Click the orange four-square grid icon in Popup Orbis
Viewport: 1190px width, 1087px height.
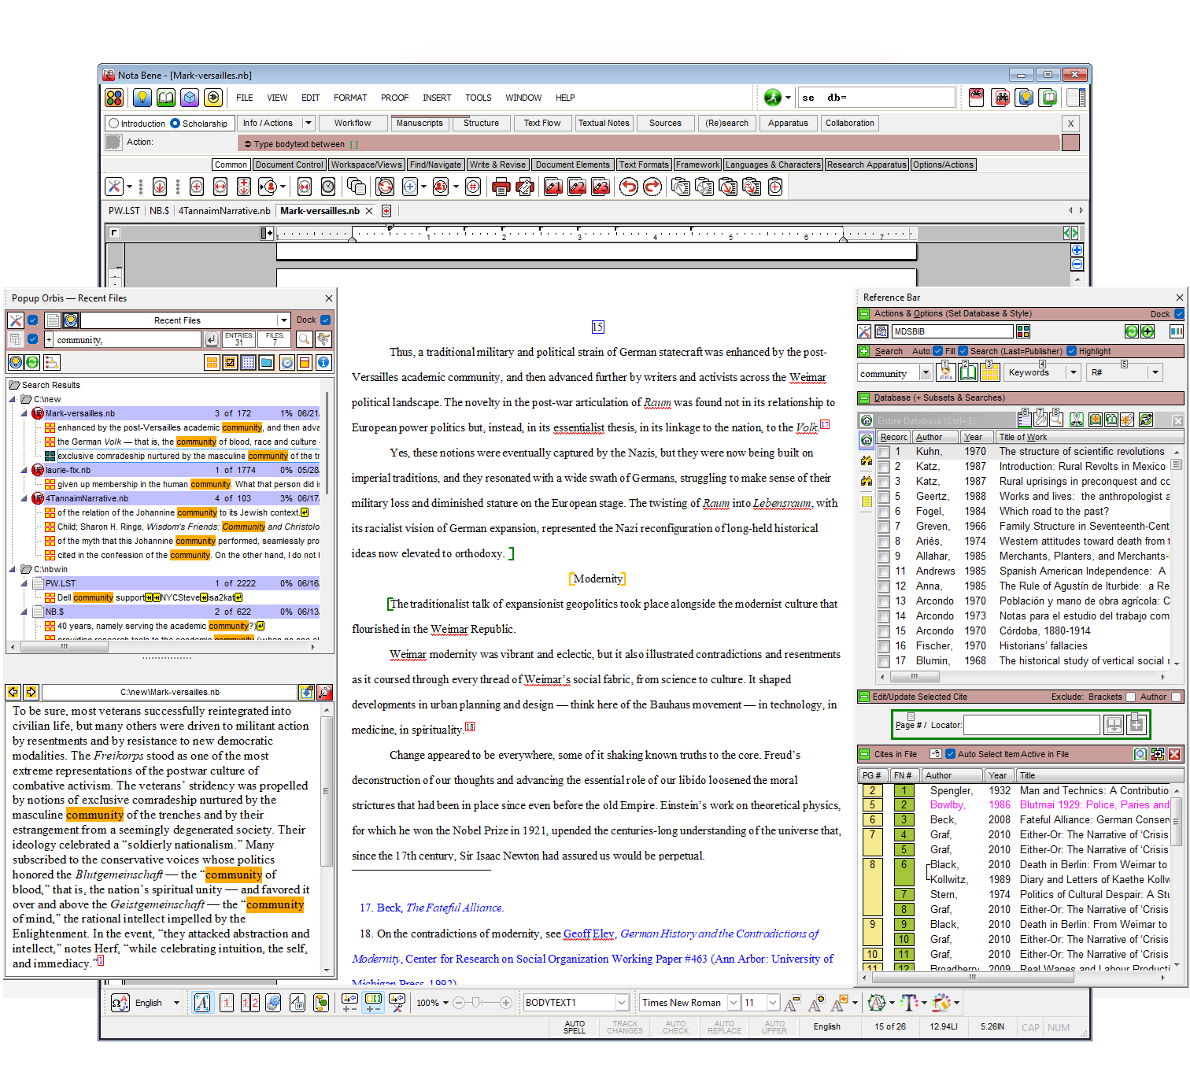pyautogui.click(x=212, y=362)
